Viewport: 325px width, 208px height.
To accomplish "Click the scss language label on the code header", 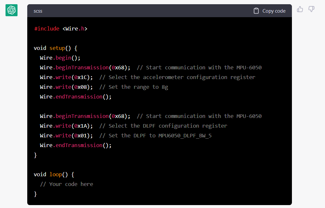I will 38,11.
